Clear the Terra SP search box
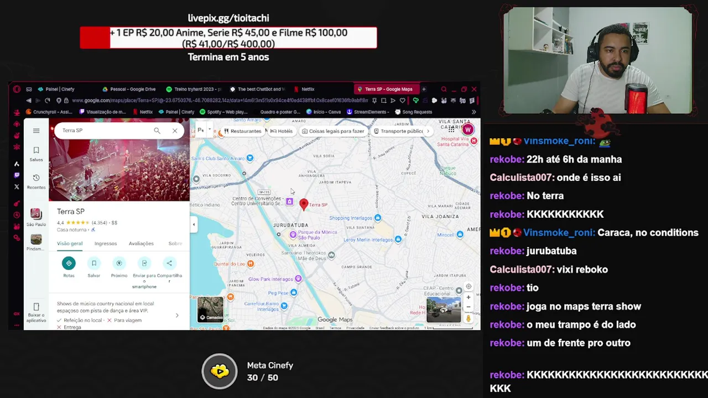708x398 pixels. pyautogui.click(x=175, y=130)
